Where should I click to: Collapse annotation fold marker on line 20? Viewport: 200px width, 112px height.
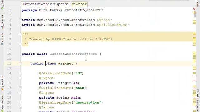(20, 102)
